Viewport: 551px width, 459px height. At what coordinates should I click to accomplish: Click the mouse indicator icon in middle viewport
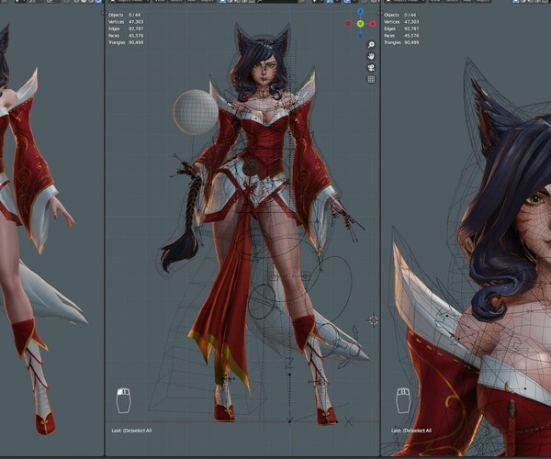pyautogui.click(x=123, y=400)
